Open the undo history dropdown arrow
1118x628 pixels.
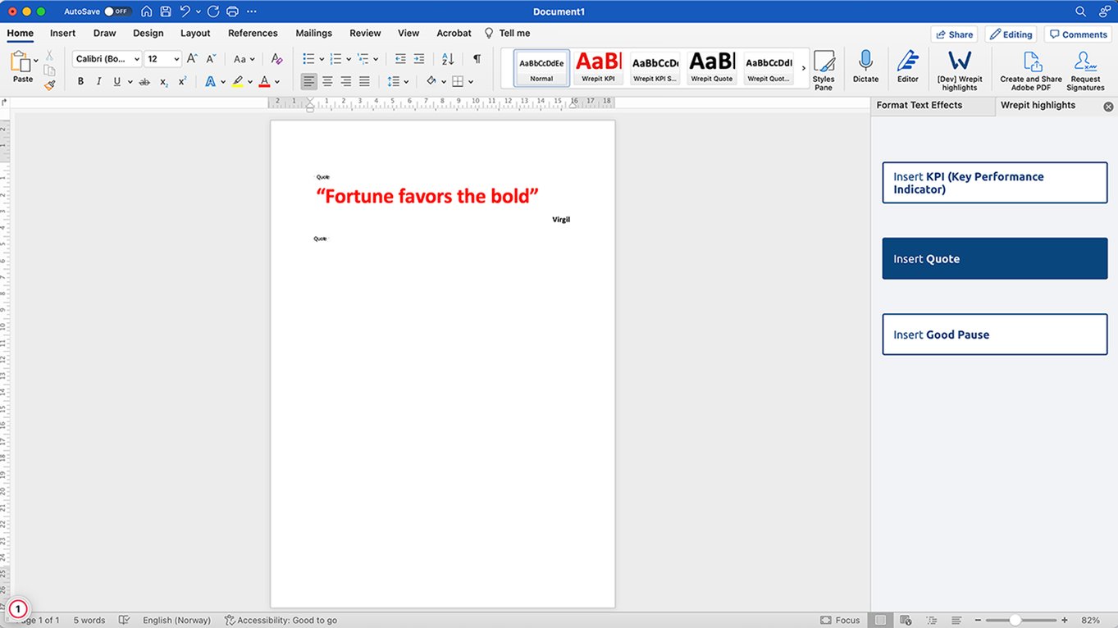click(199, 11)
